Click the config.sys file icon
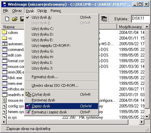151x133 pixels. [x=5, y=106]
